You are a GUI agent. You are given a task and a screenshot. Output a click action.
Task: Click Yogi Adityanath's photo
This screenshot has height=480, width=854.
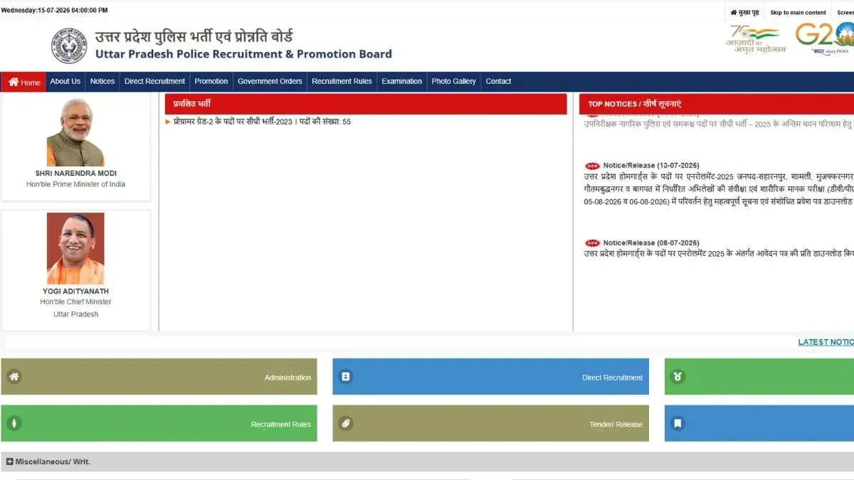click(x=75, y=248)
